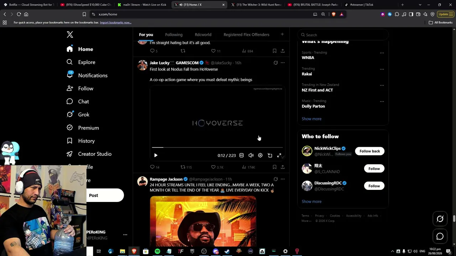
Task: Like Jake Lucky's post with 3.1K likes
Action: pyautogui.click(x=217, y=167)
